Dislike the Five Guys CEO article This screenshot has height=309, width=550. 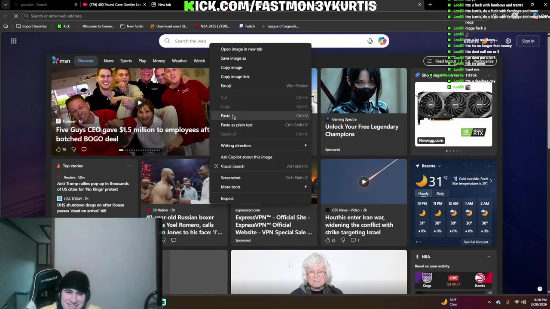pos(73,149)
